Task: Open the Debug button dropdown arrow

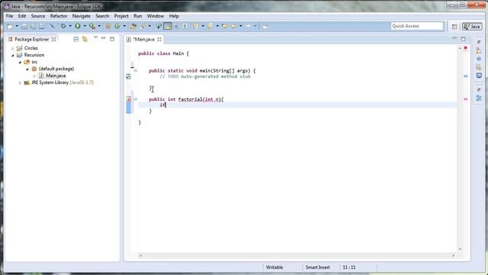Action: click(x=70, y=27)
